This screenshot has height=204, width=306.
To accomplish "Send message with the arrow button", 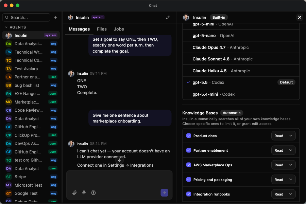I will point(164,193).
